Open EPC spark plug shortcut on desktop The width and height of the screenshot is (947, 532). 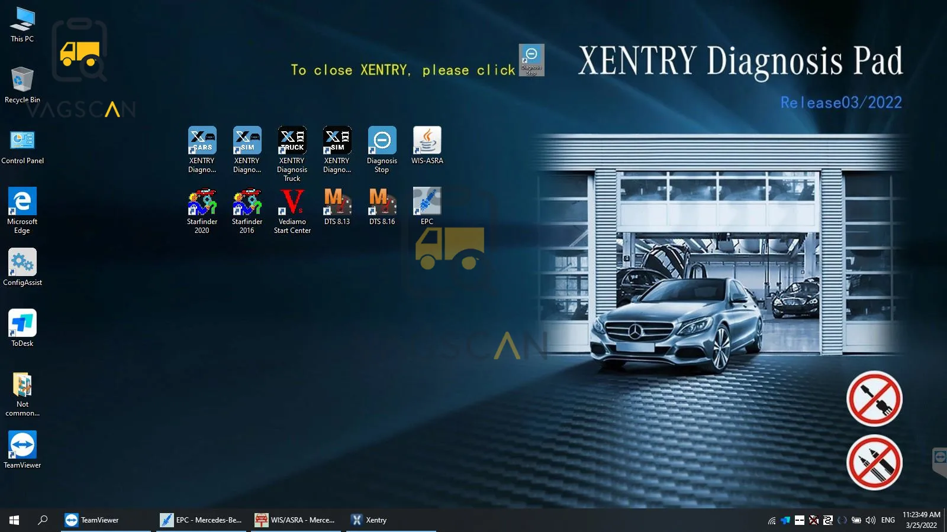click(427, 206)
